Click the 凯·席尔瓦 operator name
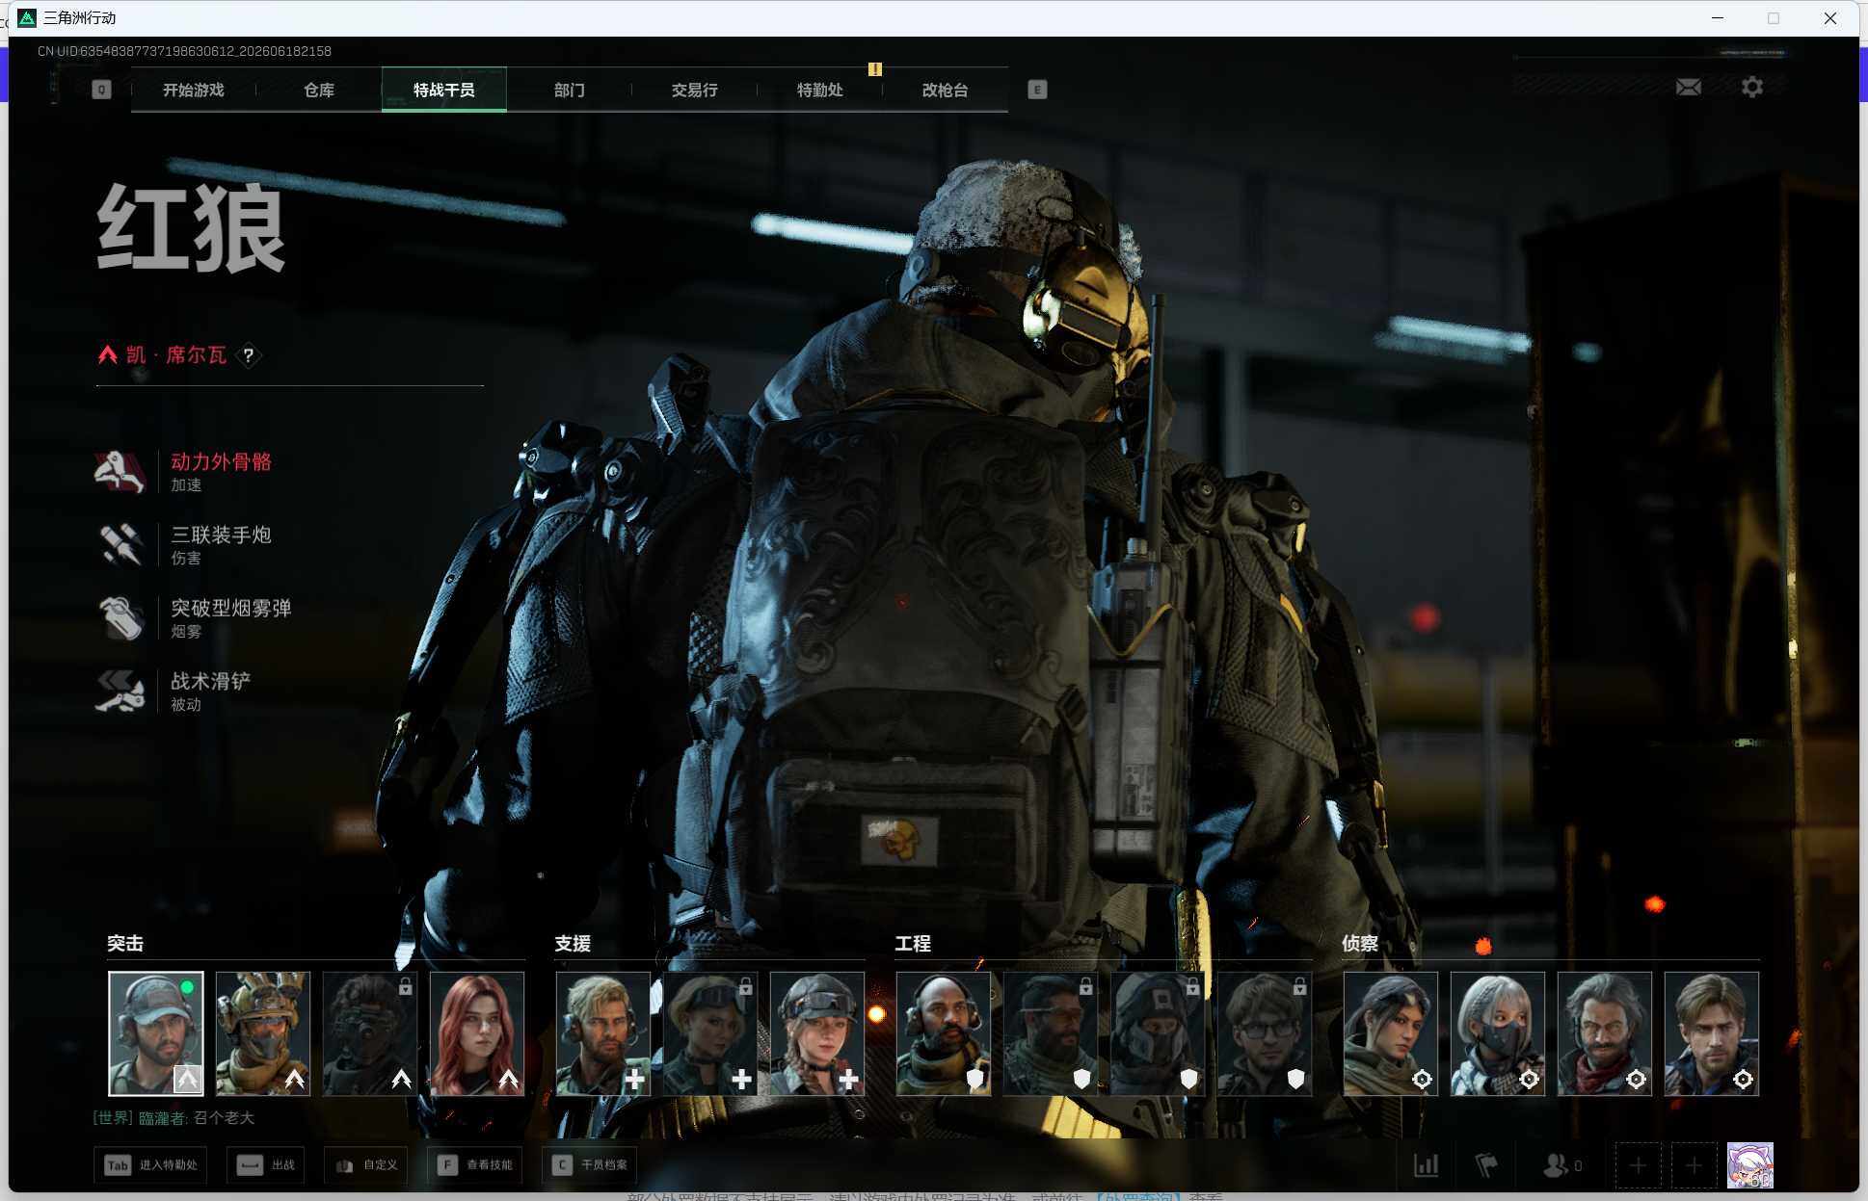Screen dimensions: 1868x1201 176,355
